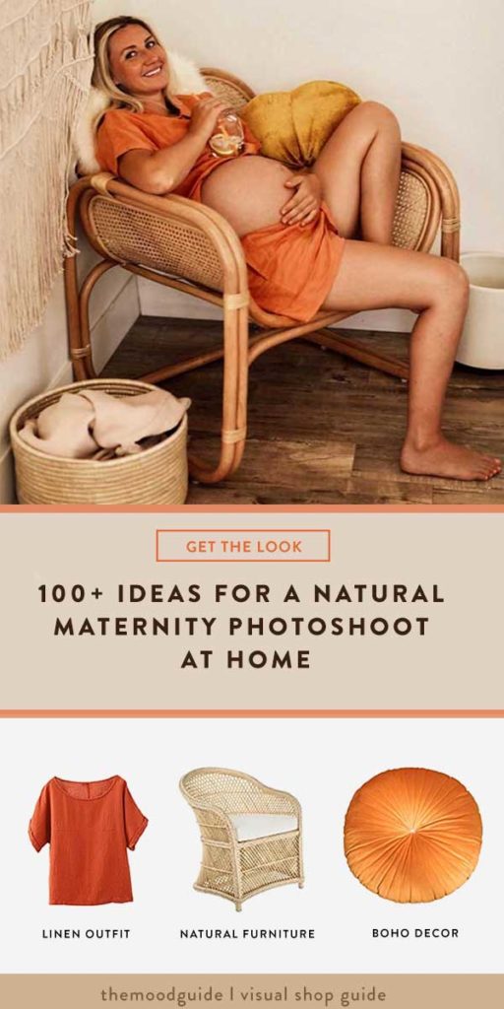The width and height of the screenshot is (504, 1009).
Task: Select the round orange velvet pillow image
Action: pos(412,835)
